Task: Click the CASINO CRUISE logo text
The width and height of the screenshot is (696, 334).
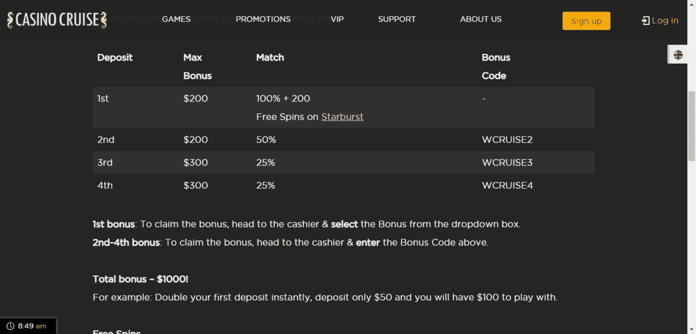Action: coord(57,20)
